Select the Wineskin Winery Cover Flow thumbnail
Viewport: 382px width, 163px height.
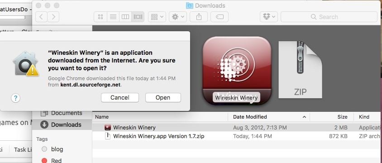coord(237,71)
